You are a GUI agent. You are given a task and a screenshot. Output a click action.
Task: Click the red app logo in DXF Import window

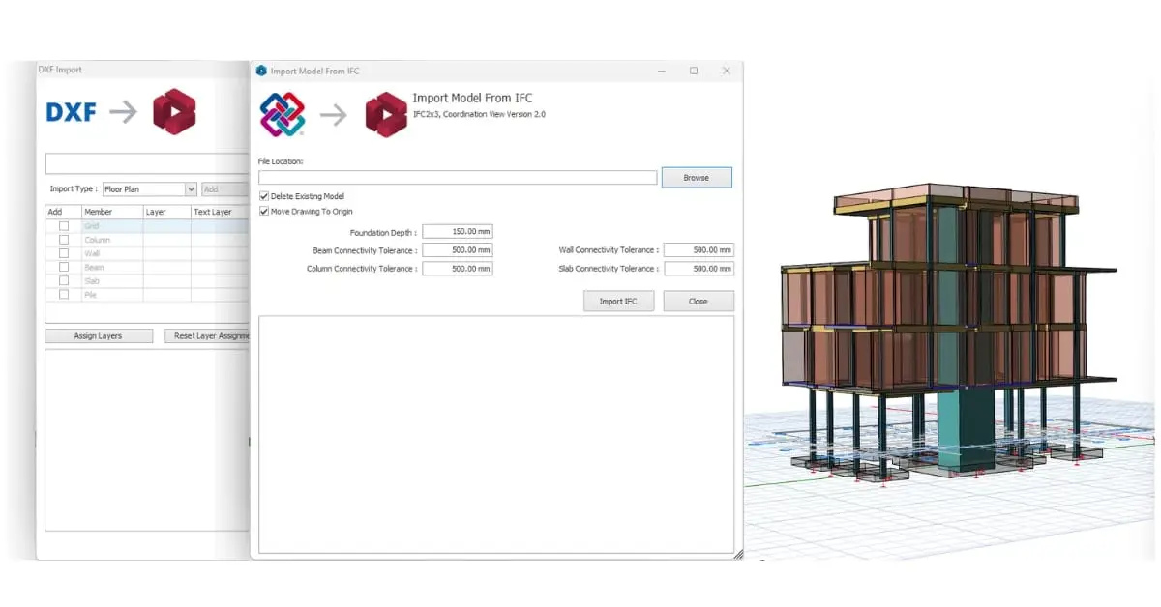174,111
